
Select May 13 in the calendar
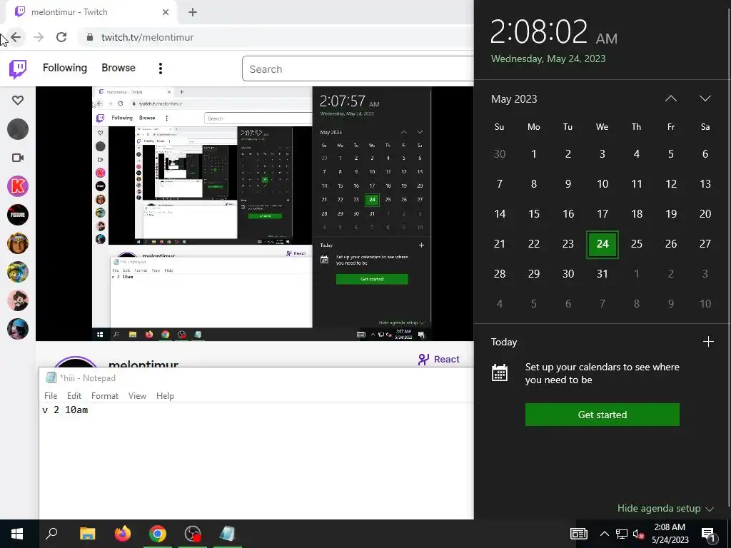[x=705, y=184]
